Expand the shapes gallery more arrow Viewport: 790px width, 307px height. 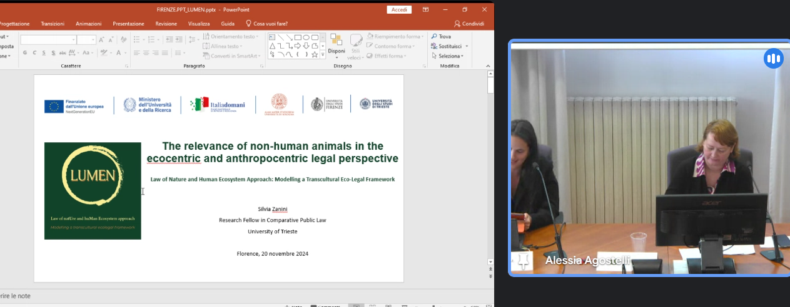tap(323, 56)
